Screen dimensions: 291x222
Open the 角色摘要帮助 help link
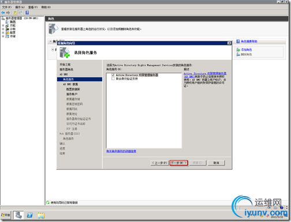[x=249, y=42]
